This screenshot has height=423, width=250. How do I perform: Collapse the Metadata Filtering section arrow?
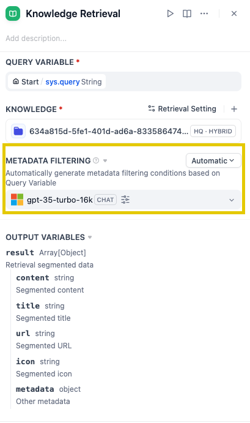(x=105, y=161)
